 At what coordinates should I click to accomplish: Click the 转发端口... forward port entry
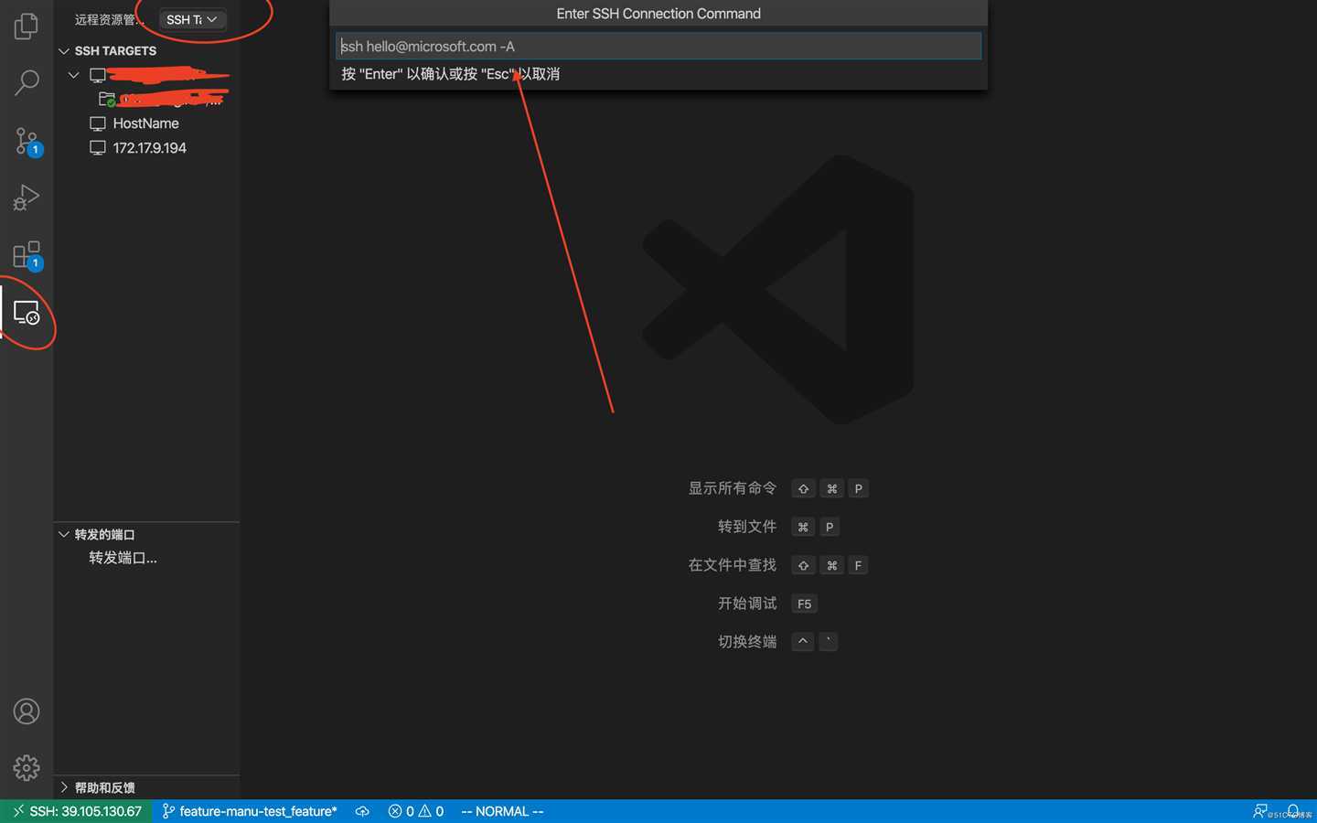(123, 558)
